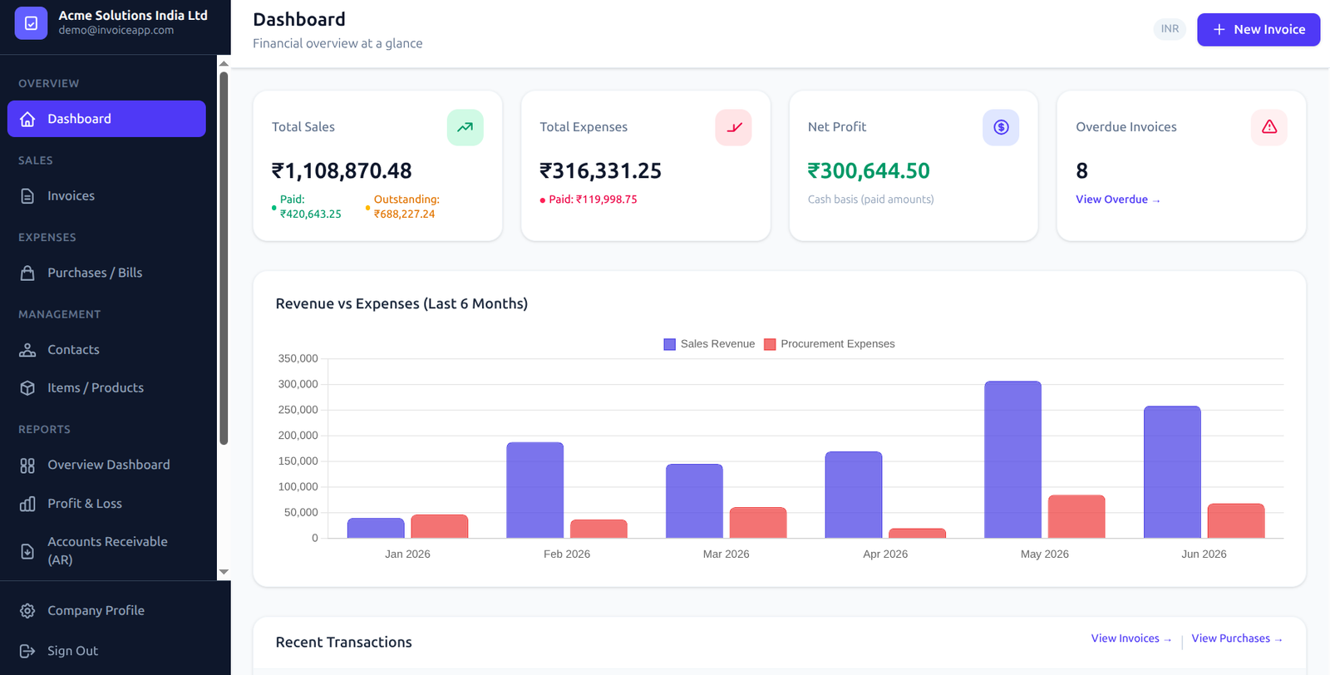Follow the View Purchases link

click(1237, 638)
